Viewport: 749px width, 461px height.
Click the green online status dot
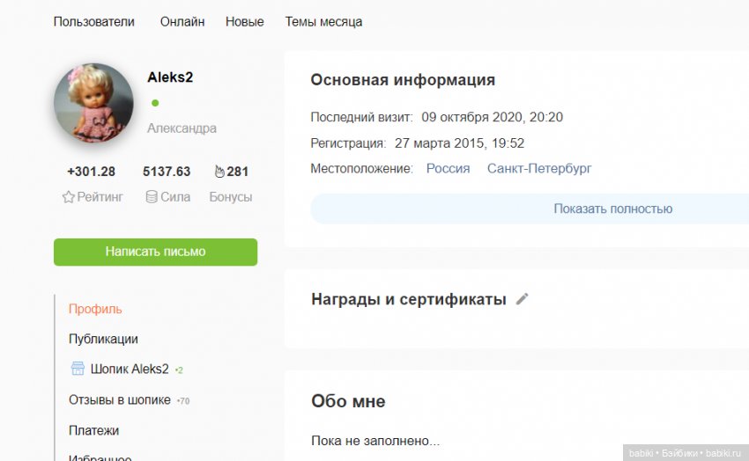[x=156, y=103]
